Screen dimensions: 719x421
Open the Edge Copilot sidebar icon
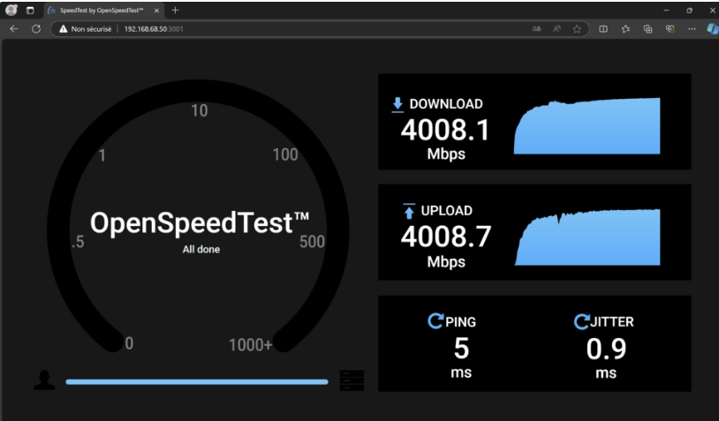click(x=711, y=28)
